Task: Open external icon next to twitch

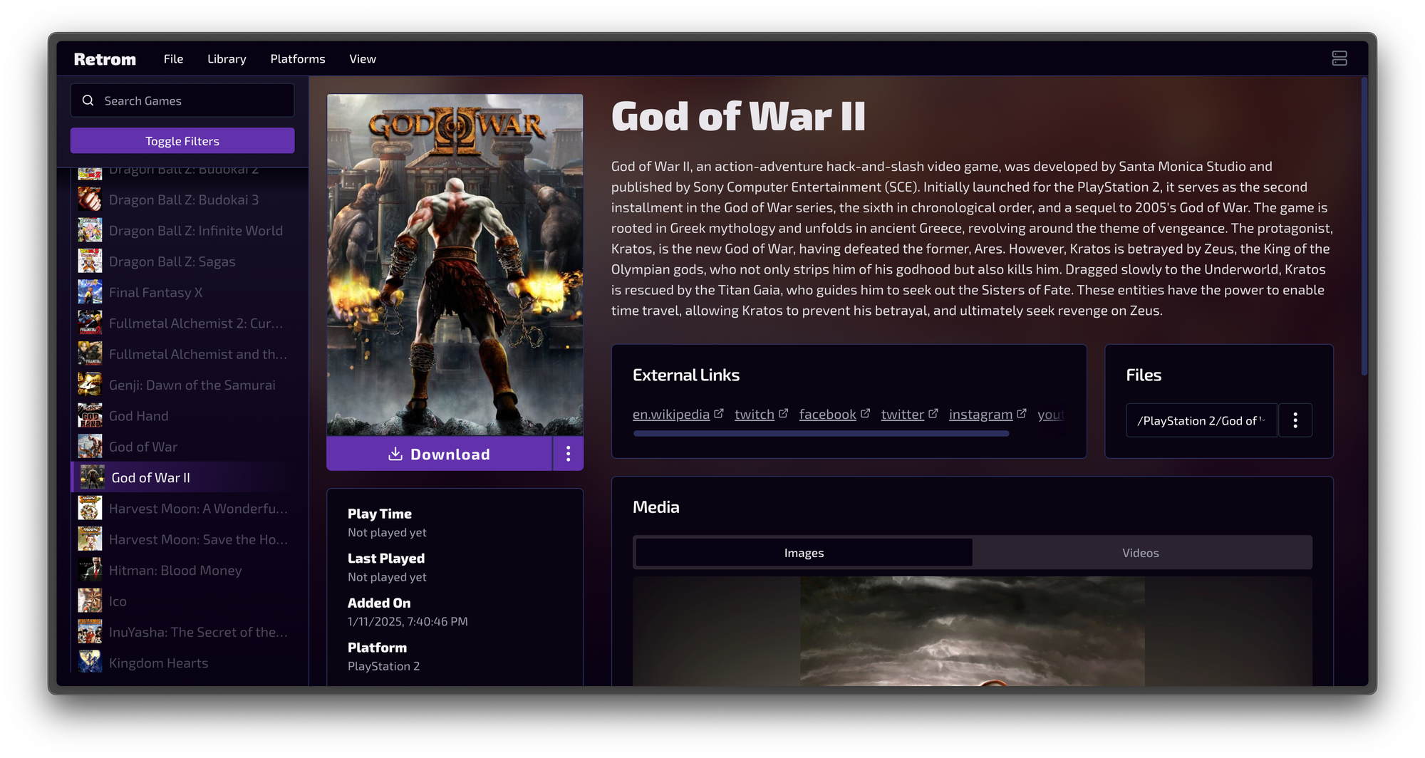Action: click(x=783, y=413)
